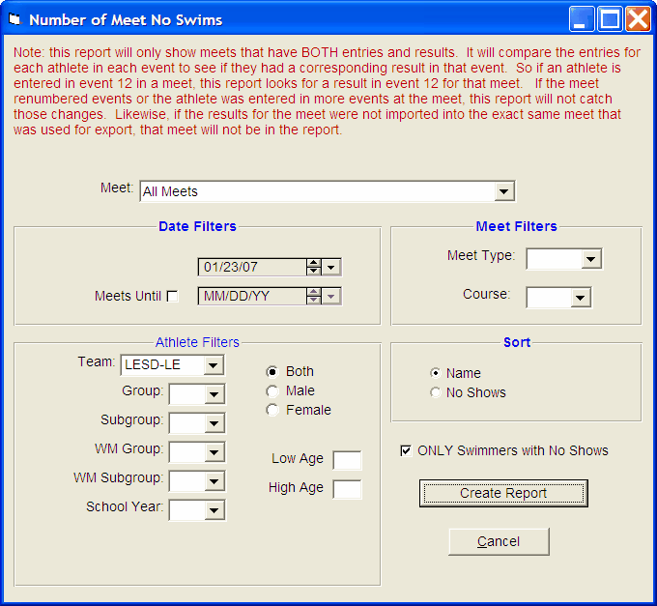Click the Cancel button

click(x=499, y=541)
